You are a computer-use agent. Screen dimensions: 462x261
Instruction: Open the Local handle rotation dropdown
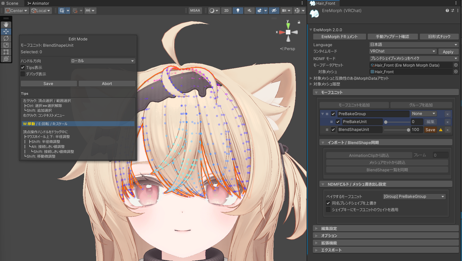coord(41,10)
